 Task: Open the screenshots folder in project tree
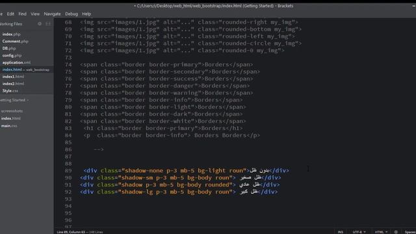12,111
